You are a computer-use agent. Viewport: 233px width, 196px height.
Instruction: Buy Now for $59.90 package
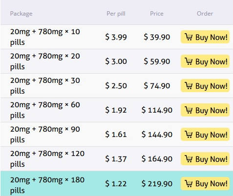[205, 61]
